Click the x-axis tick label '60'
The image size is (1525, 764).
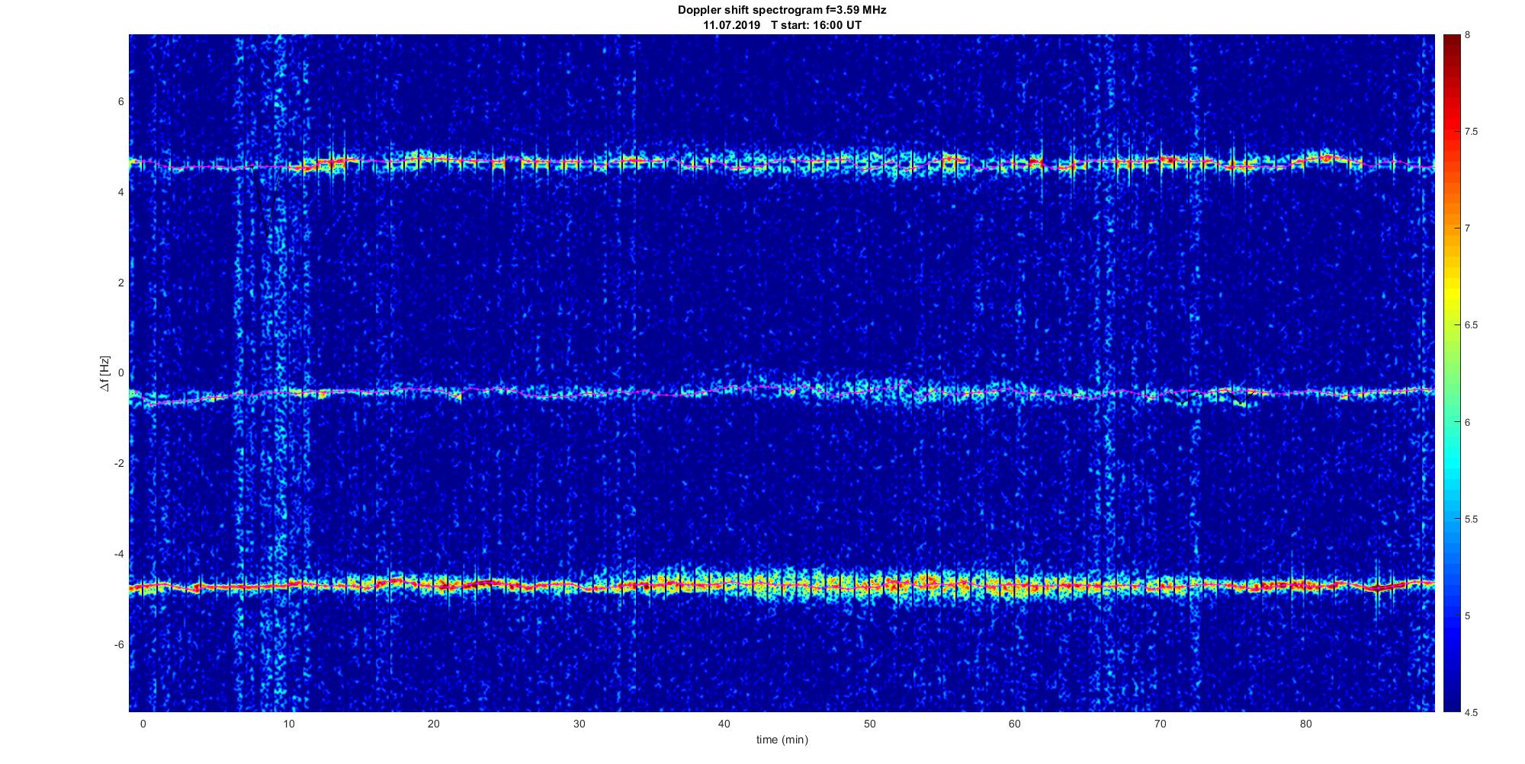click(x=1015, y=724)
